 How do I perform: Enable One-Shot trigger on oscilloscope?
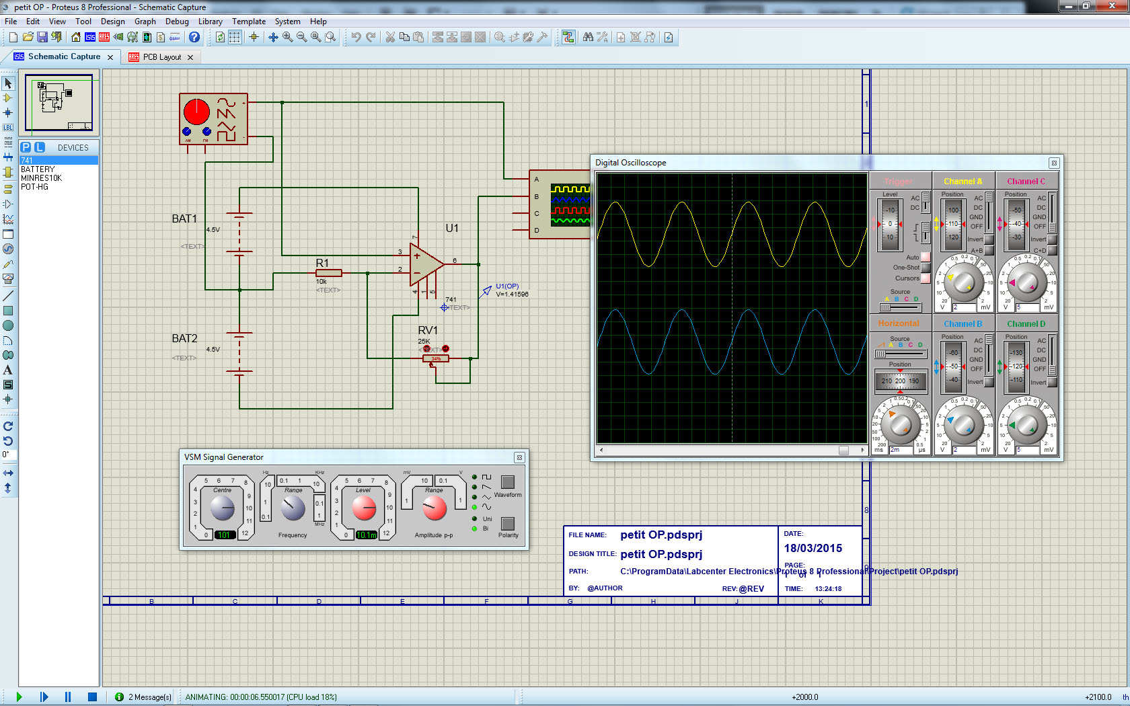coord(926,268)
